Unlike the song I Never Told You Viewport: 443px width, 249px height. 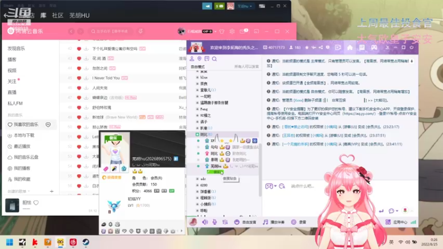(x=79, y=78)
